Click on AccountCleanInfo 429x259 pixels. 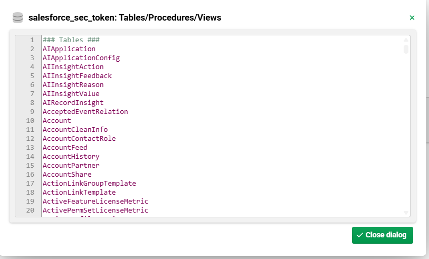coord(75,130)
